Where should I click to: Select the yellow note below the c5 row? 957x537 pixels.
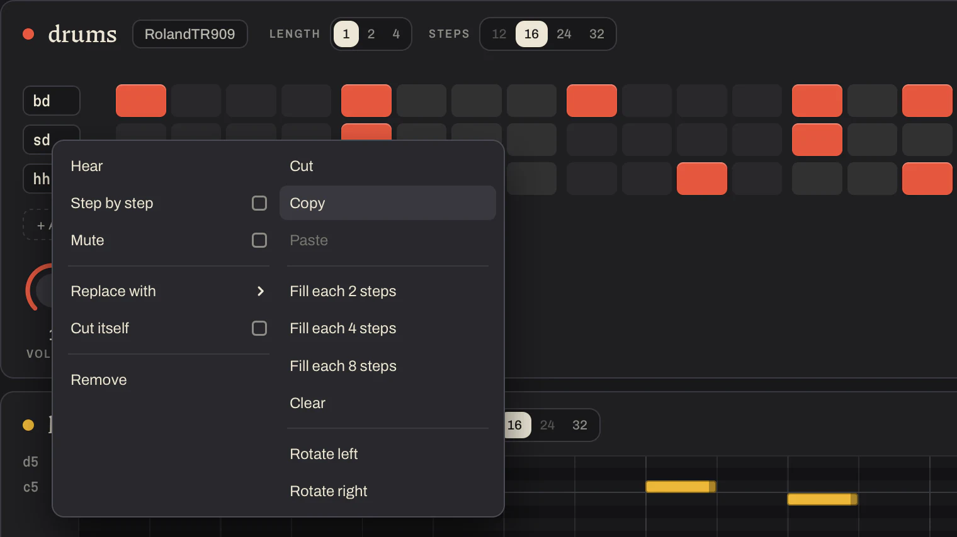822,499
